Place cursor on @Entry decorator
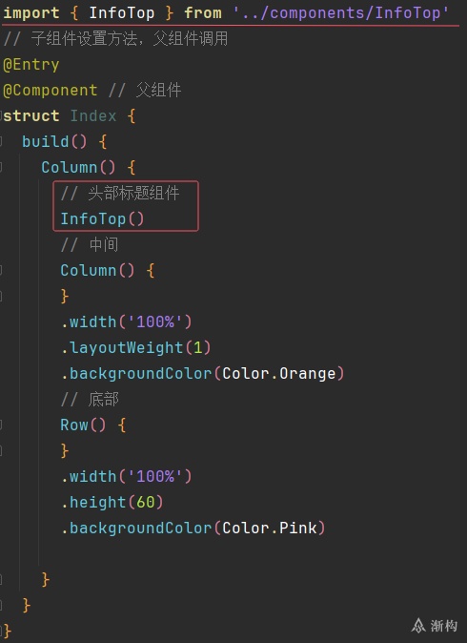The height and width of the screenshot is (643, 467). (31, 65)
